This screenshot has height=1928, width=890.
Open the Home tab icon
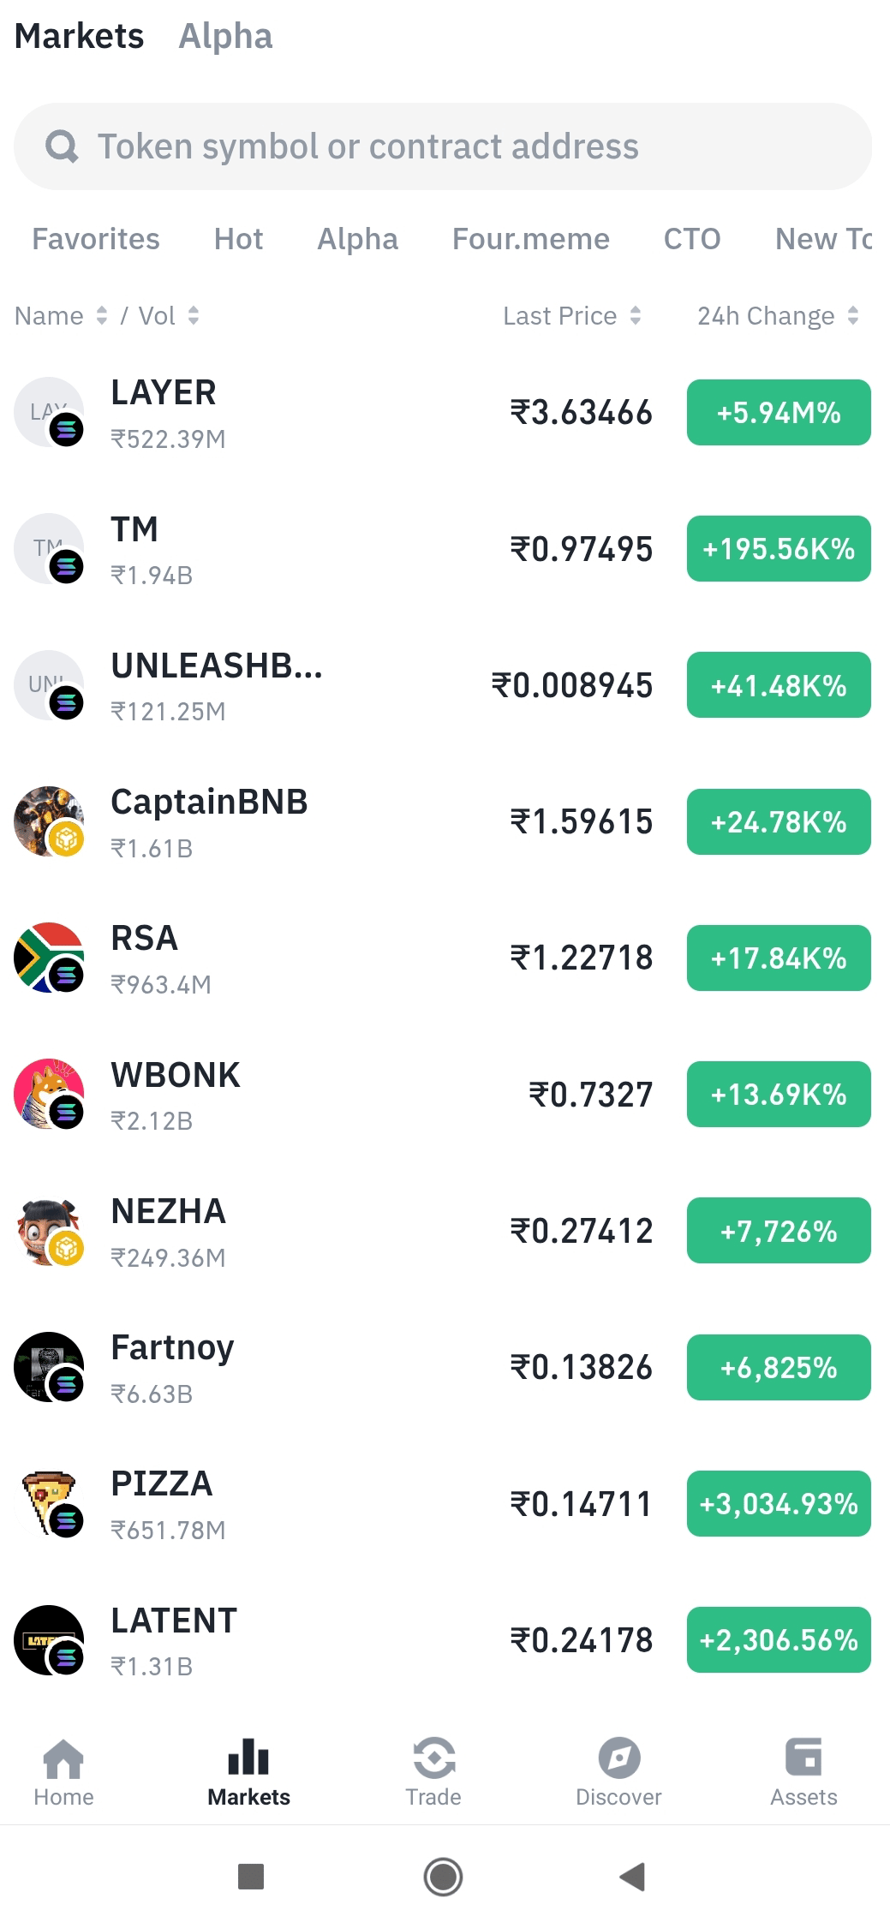(63, 1759)
